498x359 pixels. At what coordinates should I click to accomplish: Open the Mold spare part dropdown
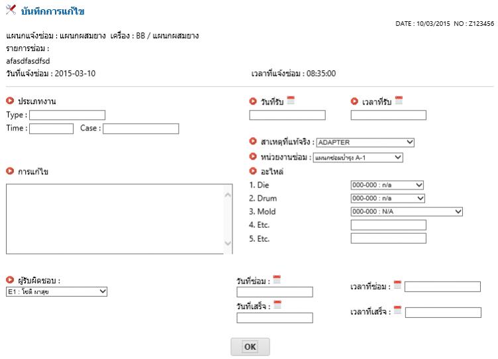click(x=406, y=212)
